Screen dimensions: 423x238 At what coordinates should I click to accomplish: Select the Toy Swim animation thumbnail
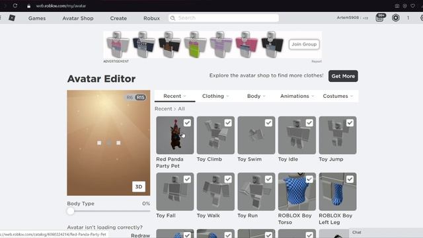point(256,135)
